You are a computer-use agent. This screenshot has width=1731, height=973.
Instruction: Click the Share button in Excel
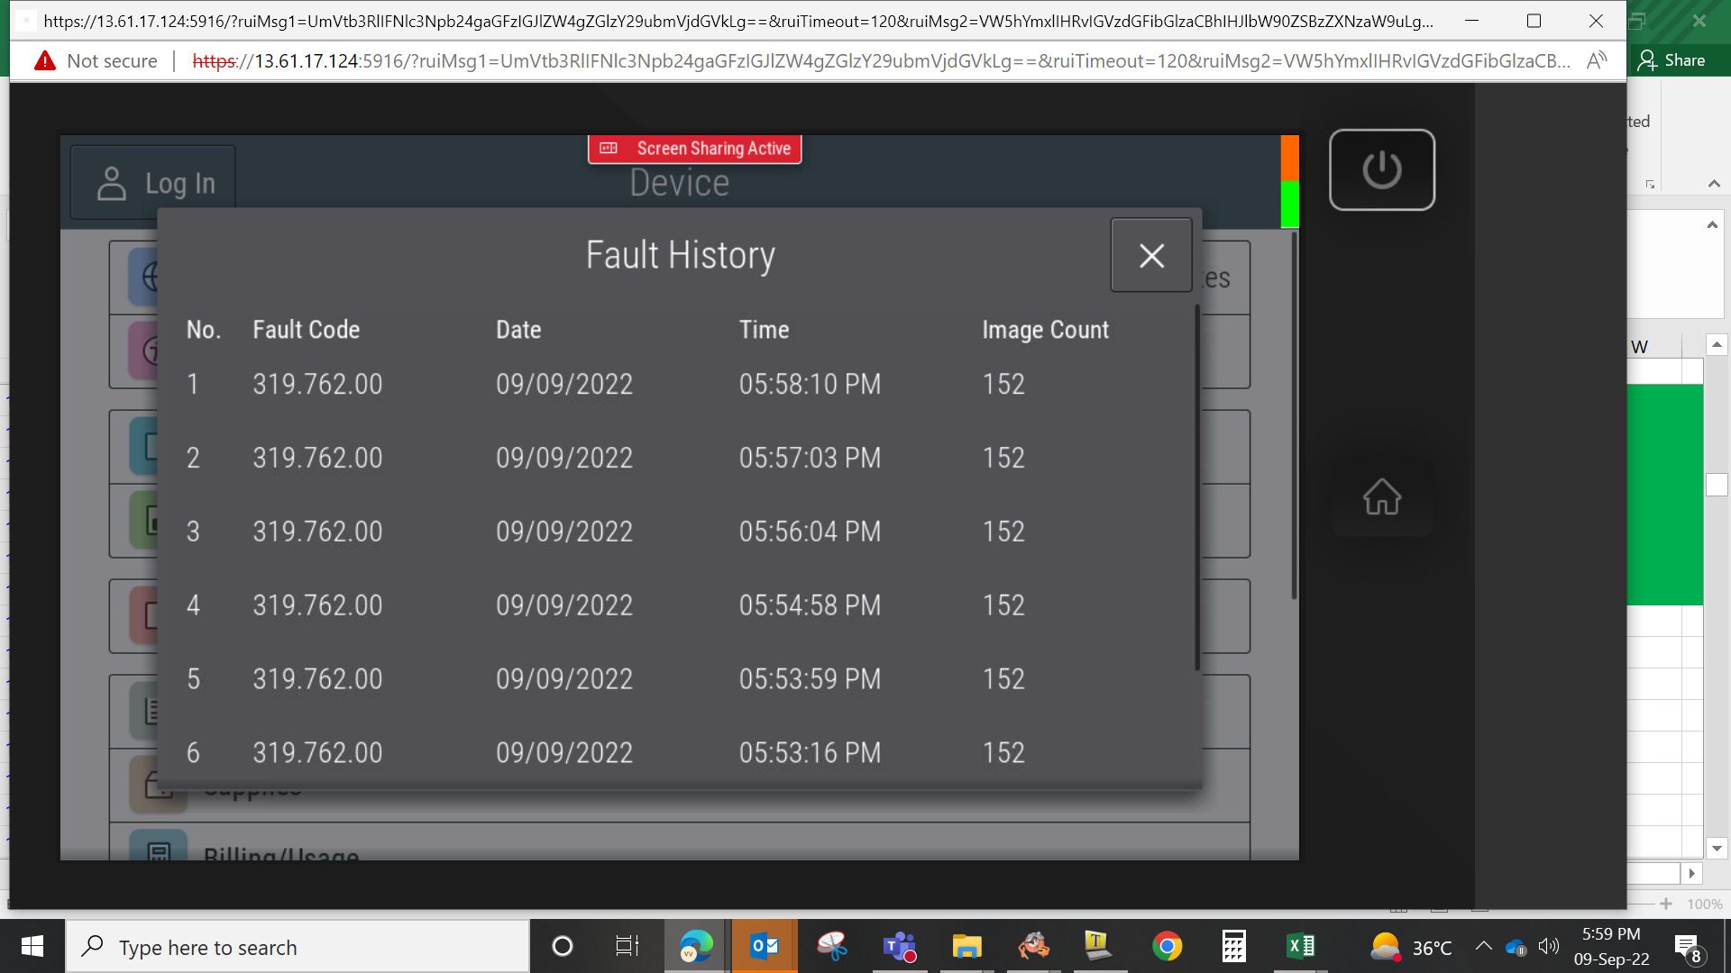click(x=1672, y=60)
